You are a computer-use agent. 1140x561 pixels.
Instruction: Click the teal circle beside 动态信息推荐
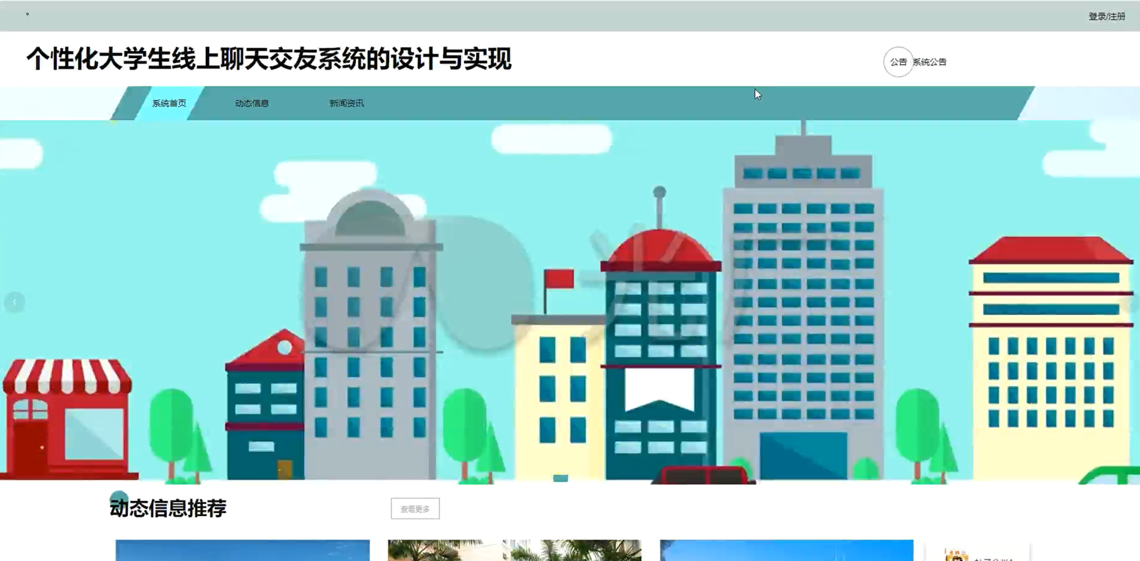point(119,496)
